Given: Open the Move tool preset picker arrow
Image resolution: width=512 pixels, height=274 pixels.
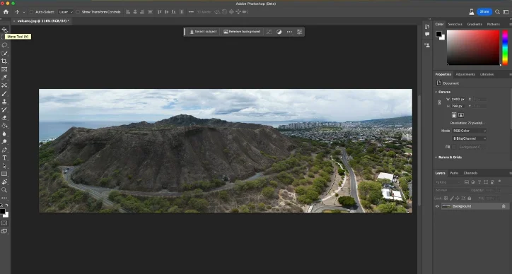Looking at the screenshot, I should (24, 12).
